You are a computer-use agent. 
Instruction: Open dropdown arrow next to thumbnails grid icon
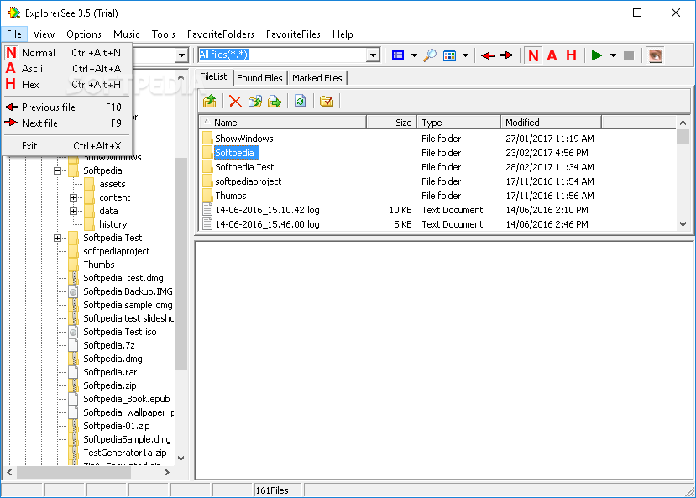coord(465,55)
